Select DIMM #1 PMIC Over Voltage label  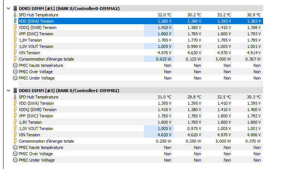[36, 72]
